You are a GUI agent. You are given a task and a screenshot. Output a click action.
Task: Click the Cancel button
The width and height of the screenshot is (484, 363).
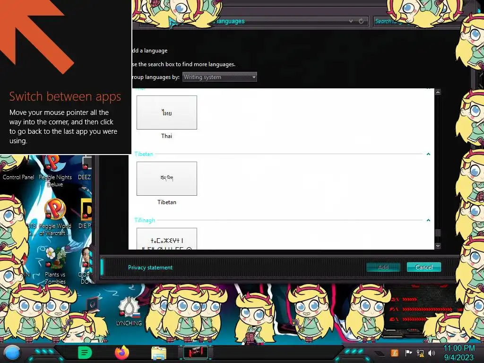click(x=424, y=268)
